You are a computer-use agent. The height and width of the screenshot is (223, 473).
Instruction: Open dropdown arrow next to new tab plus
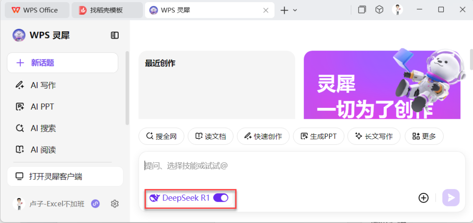point(295,10)
